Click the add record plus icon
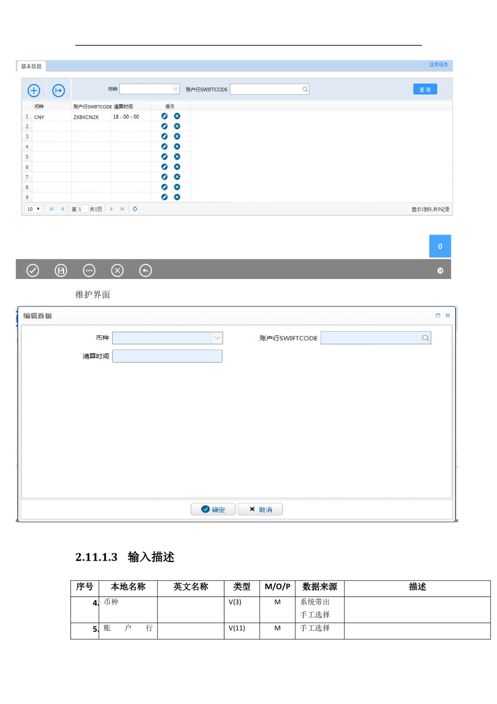Screen dimensions: 497x704 pos(34,90)
